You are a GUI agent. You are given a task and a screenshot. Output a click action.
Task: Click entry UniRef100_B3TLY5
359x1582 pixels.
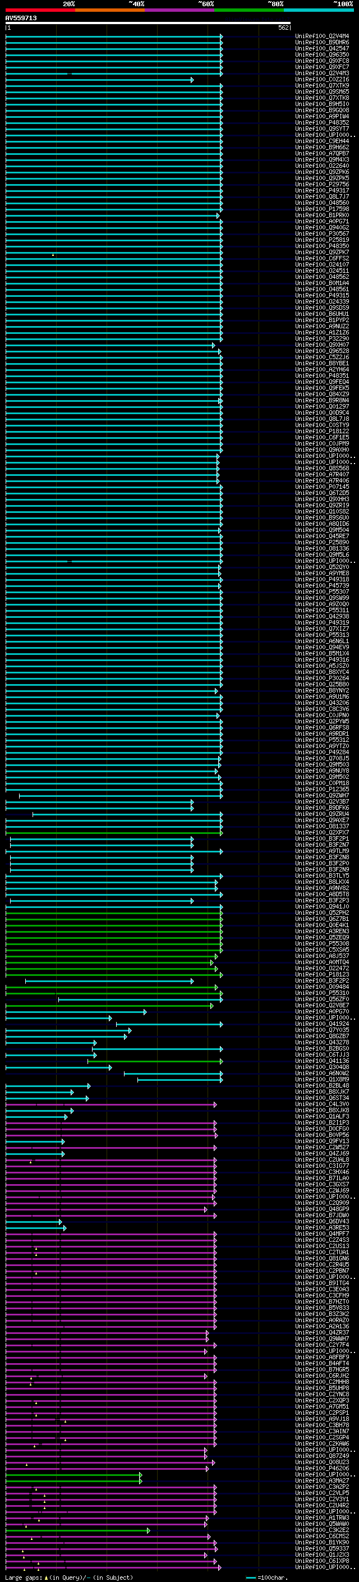pyautogui.click(x=322, y=876)
